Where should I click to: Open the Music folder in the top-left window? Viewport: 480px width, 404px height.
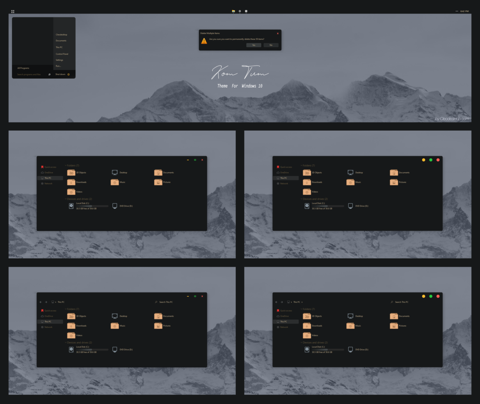tap(115, 182)
